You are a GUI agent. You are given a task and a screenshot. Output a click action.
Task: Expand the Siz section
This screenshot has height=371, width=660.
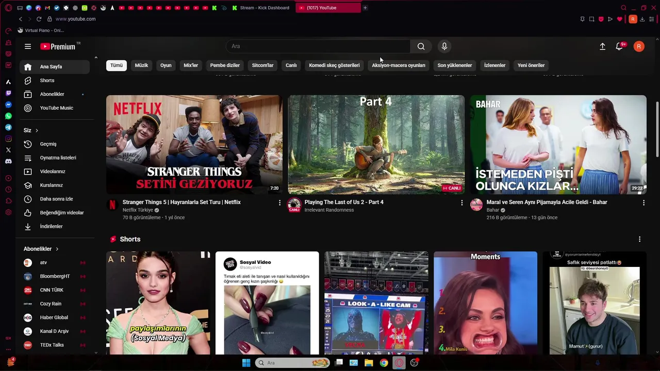pos(31,130)
